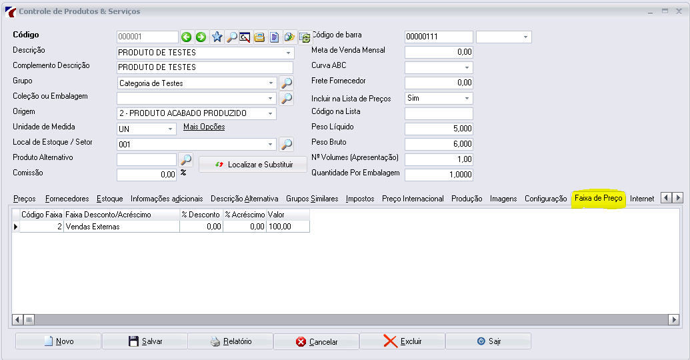Click the Excluir button

(402, 341)
